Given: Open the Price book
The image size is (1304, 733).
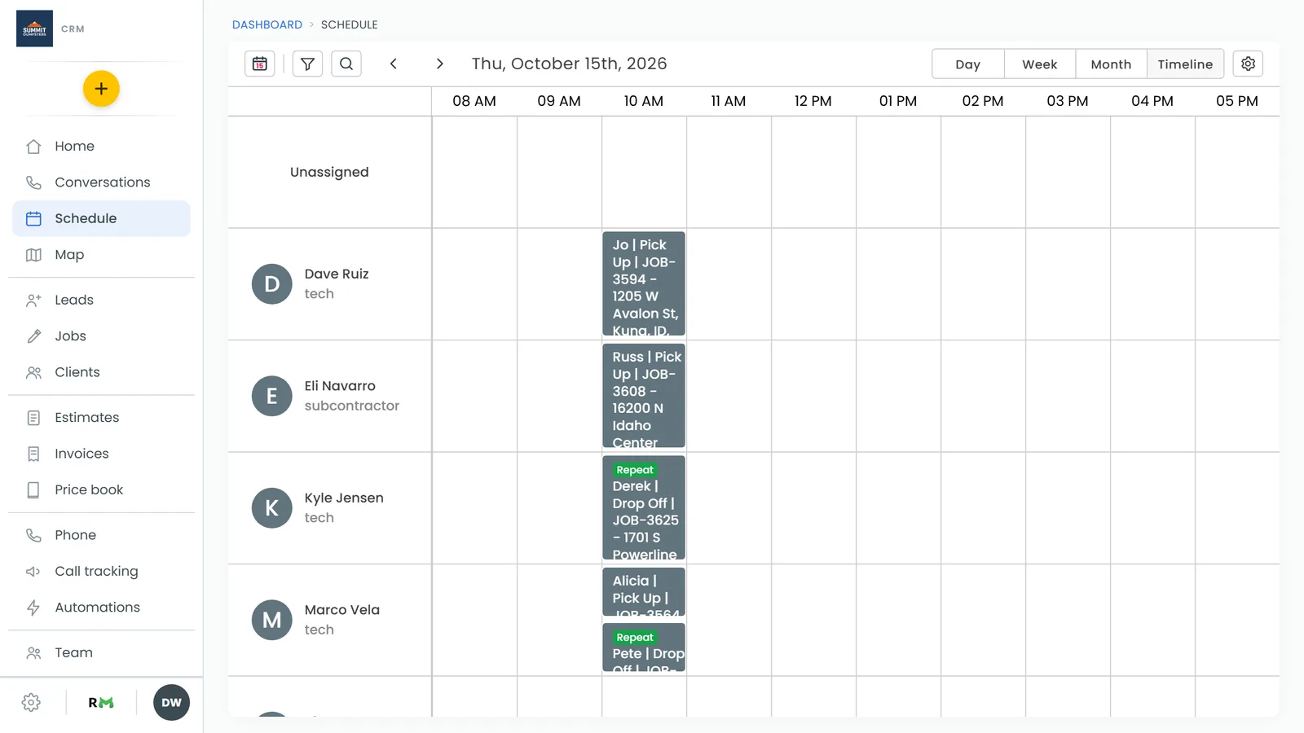Looking at the screenshot, I should tap(101, 489).
